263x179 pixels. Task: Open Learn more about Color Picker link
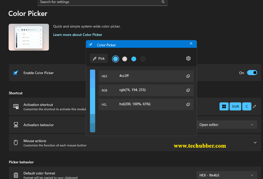click(x=77, y=35)
